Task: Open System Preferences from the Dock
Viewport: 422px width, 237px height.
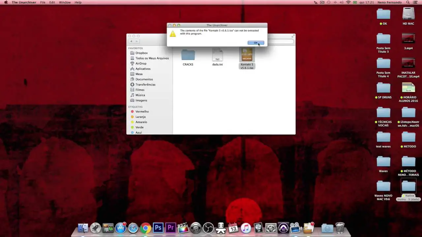Action: point(271,228)
